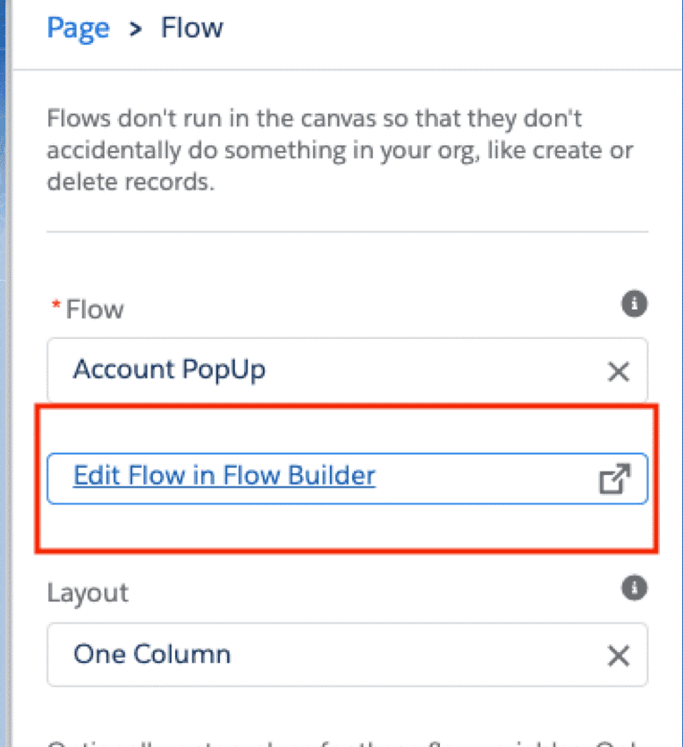Image resolution: width=683 pixels, height=747 pixels.
Task: Click the divider line below the description
Action: 347,232
